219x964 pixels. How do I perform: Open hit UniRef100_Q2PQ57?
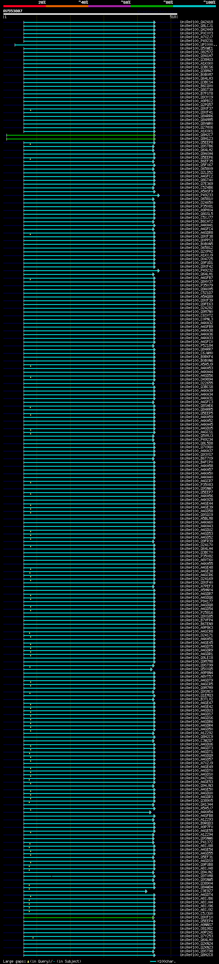(x=196, y=105)
